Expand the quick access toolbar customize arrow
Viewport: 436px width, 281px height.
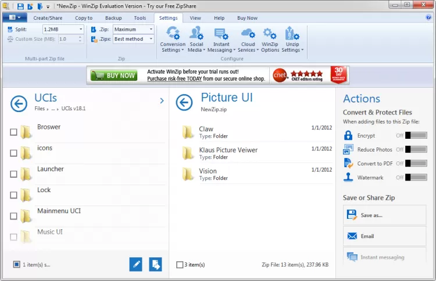(48, 6)
